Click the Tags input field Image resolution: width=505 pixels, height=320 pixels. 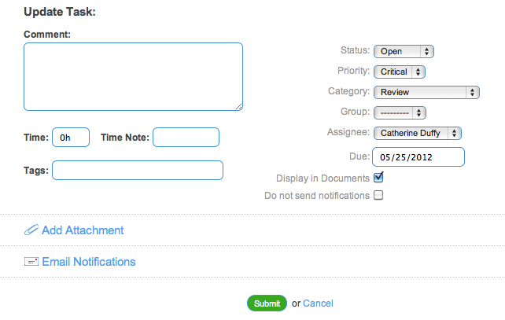click(x=138, y=171)
